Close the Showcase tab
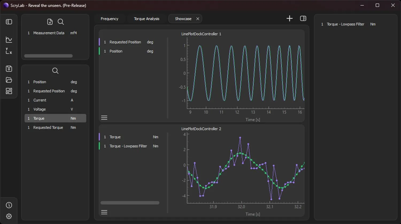Viewport: 401px width, 224px height. coord(198,19)
